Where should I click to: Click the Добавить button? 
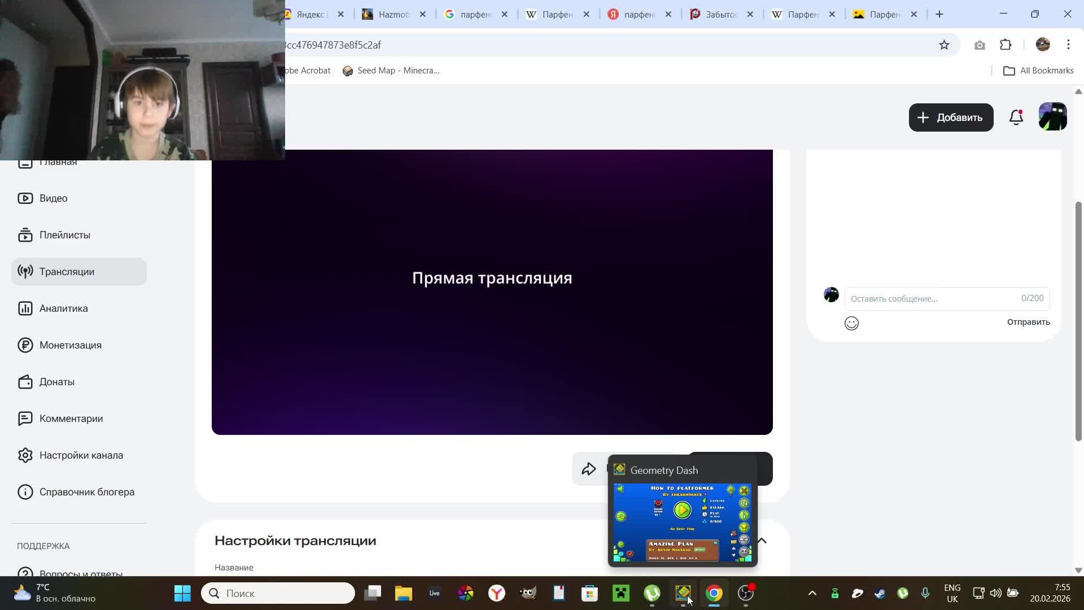tap(951, 117)
